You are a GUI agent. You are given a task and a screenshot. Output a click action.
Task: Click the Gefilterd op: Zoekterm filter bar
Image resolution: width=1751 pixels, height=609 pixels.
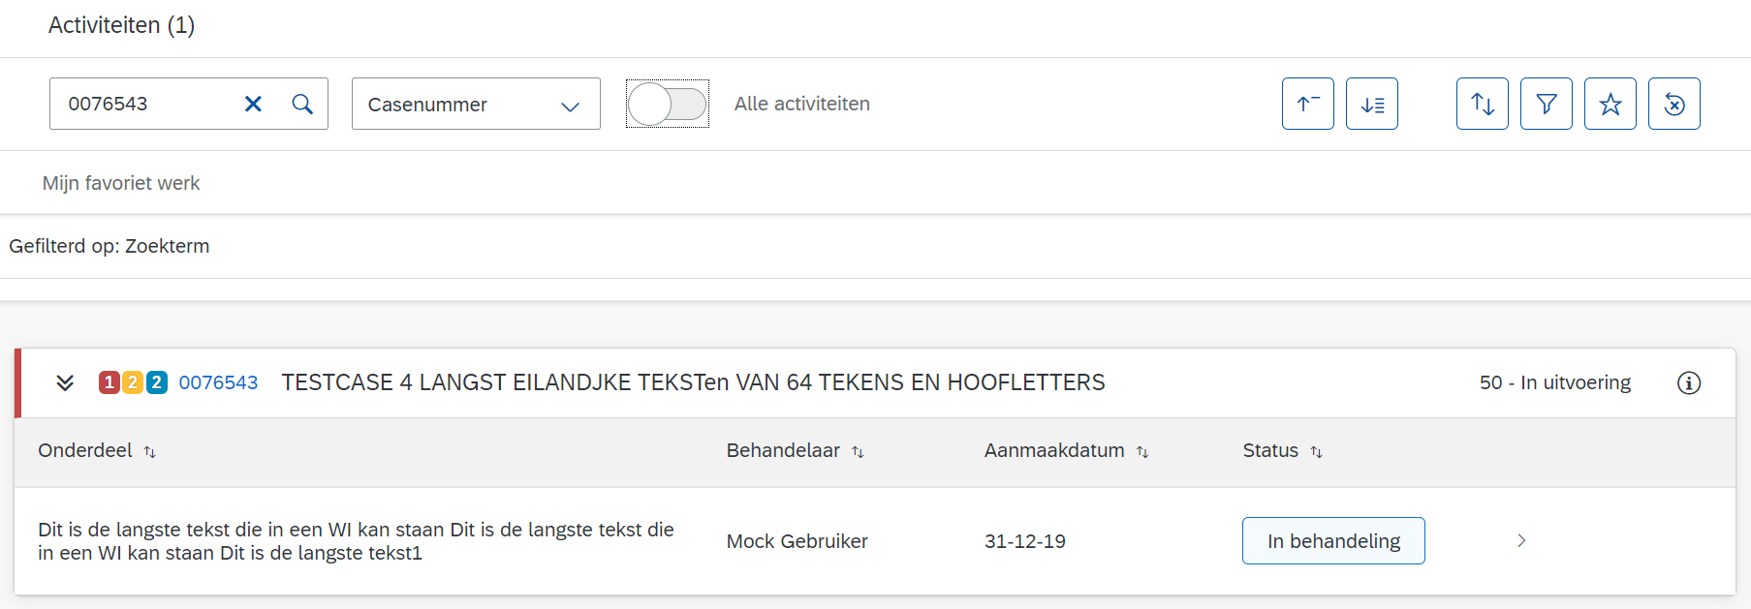[x=109, y=246]
